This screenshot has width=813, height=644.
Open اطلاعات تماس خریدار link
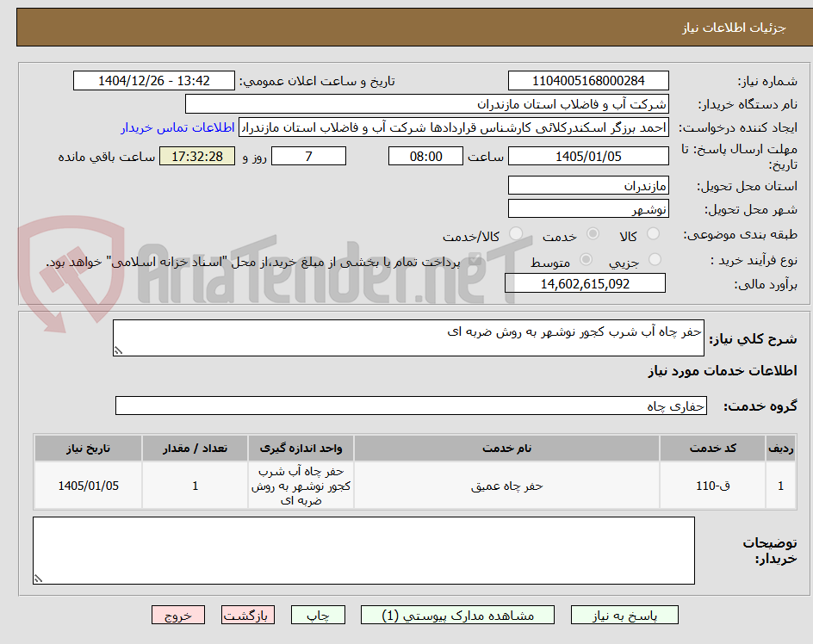177,127
